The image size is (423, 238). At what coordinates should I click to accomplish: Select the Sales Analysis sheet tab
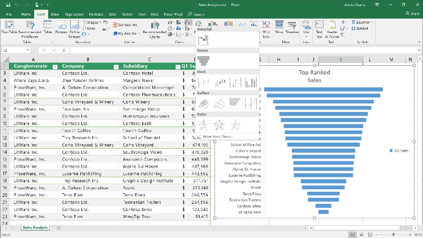coord(35,228)
